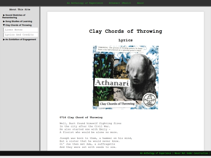Click the About This Site sidebar heading
The image size is (211, 158).
click(x=20, y=9)
